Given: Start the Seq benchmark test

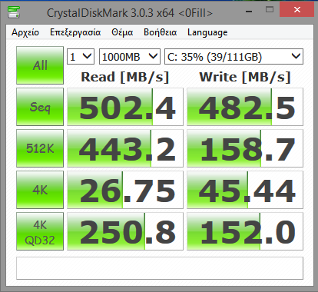Looking at the screenshot, I should click(40, 107).
